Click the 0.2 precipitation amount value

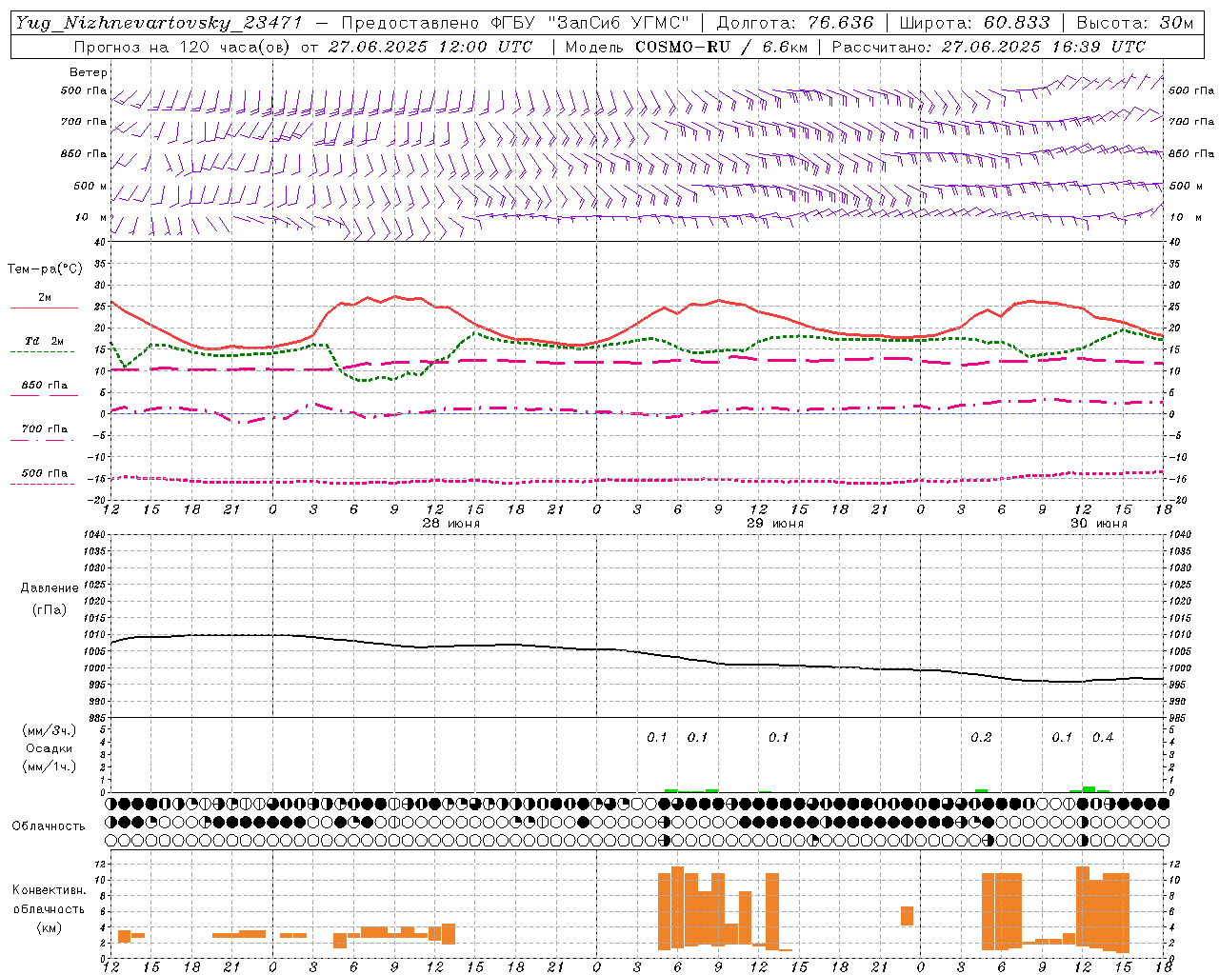click(x=981, y=738)
